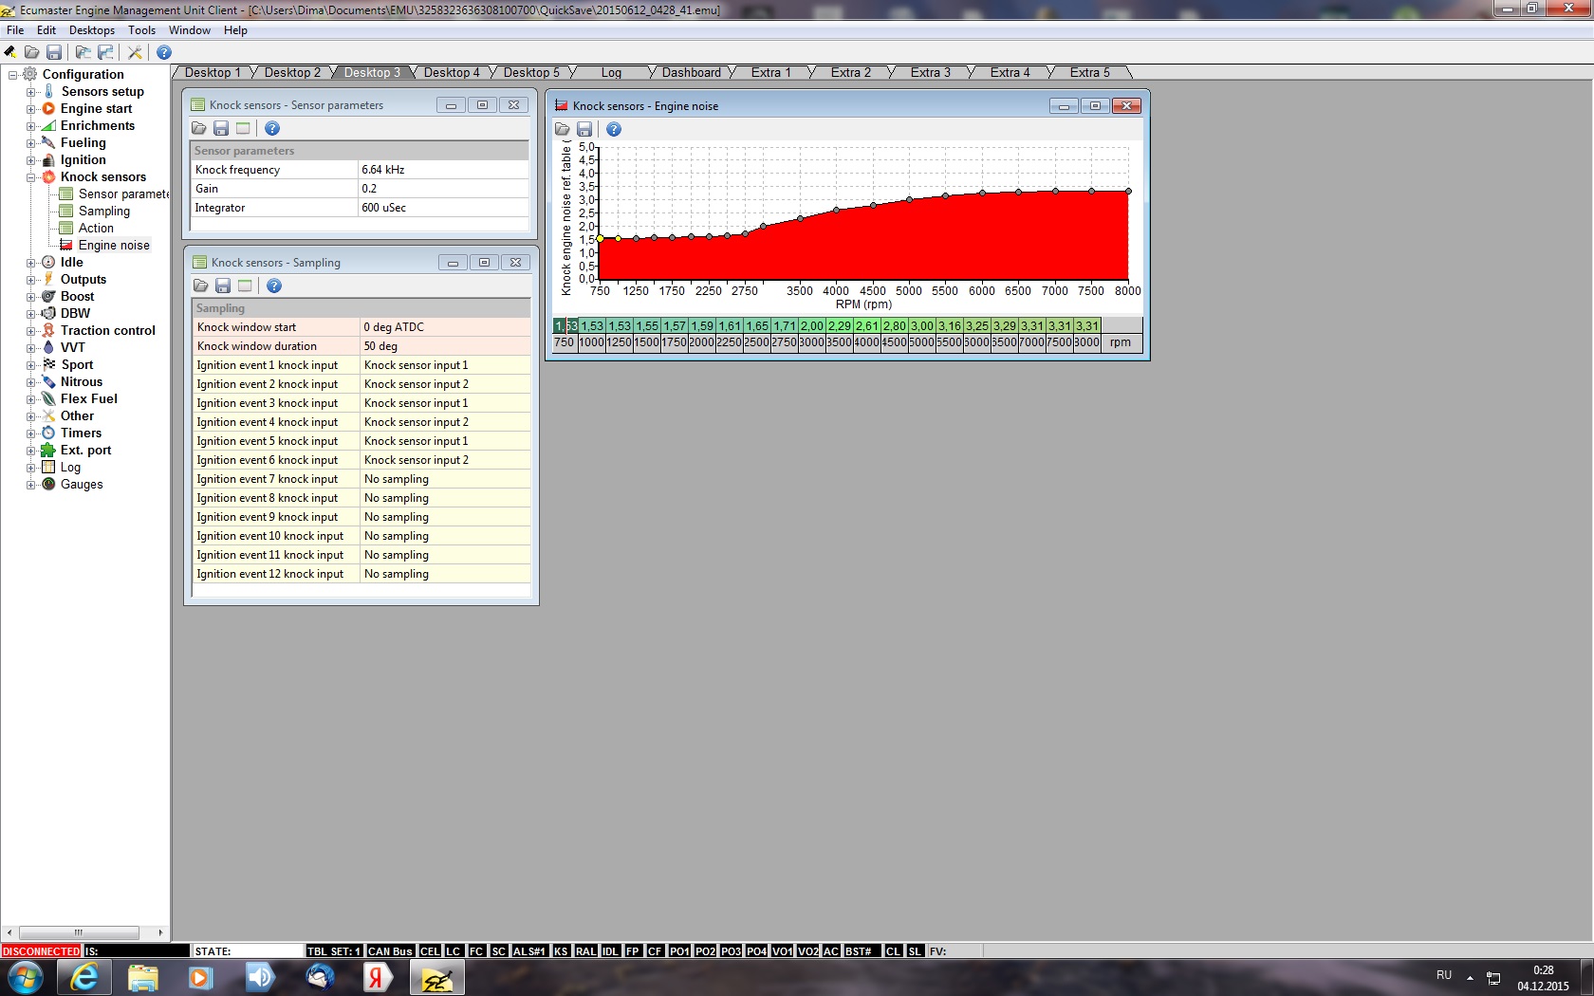The image size is (1594, 996).
Task: Expand the Sensors setup tree node
Action: click(30, 92)
